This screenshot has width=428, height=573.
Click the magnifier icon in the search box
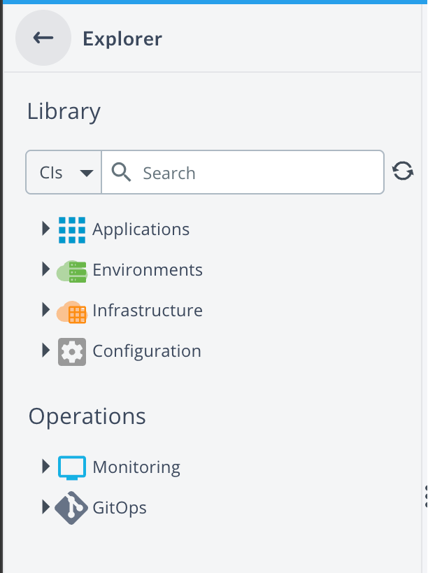coord(121,172)
